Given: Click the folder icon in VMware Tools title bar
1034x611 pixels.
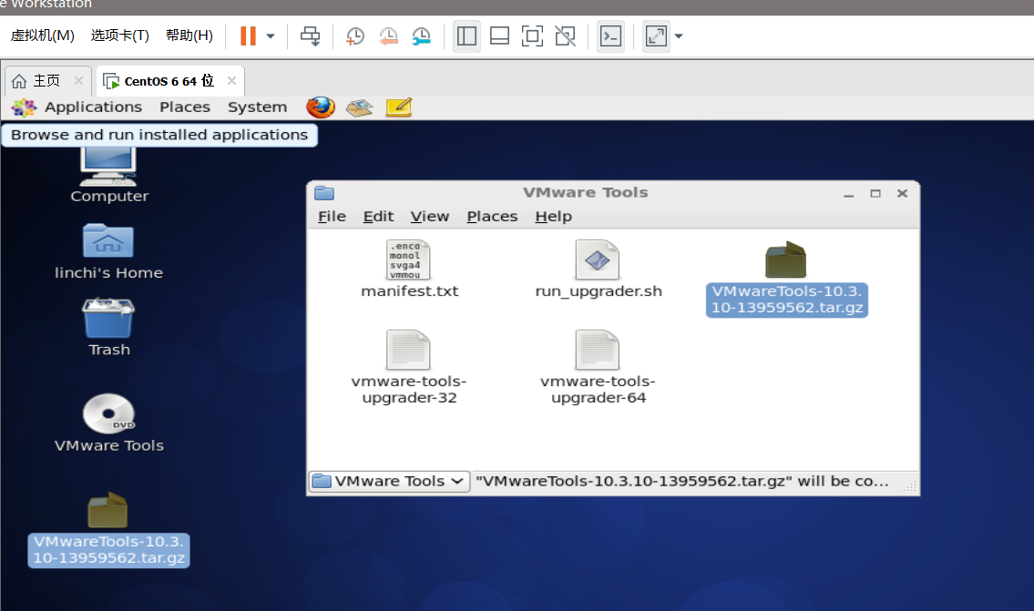Looking at the screenshot, I should click(323, 193).
